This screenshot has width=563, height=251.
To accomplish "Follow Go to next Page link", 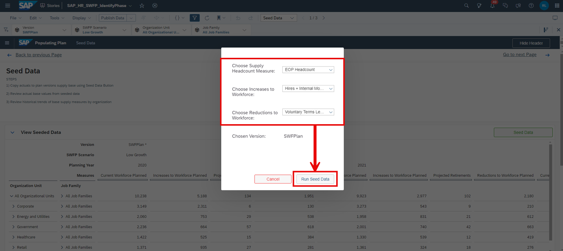I will (520, 55).
